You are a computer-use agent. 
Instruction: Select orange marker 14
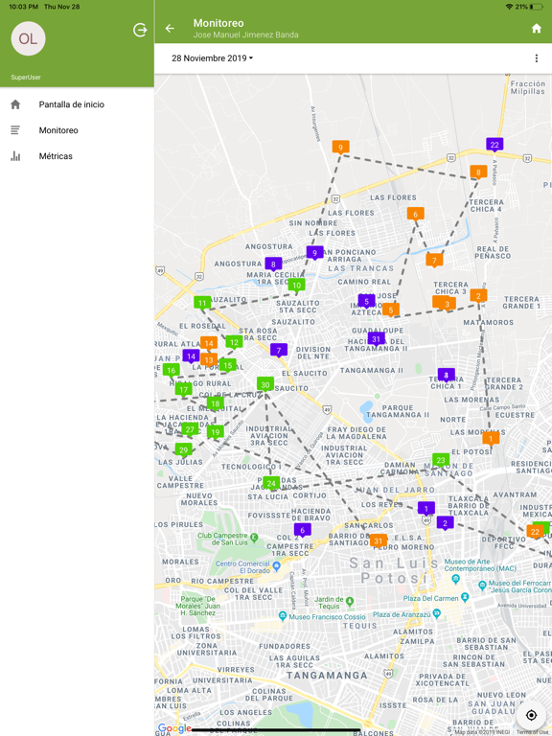pos(209,344)
